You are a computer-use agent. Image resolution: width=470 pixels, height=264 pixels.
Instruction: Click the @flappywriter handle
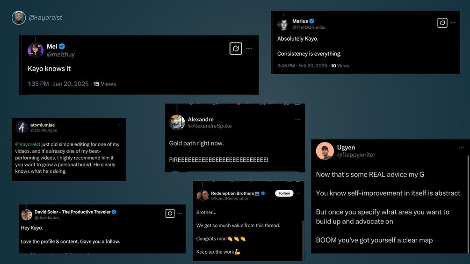[356, 155]
